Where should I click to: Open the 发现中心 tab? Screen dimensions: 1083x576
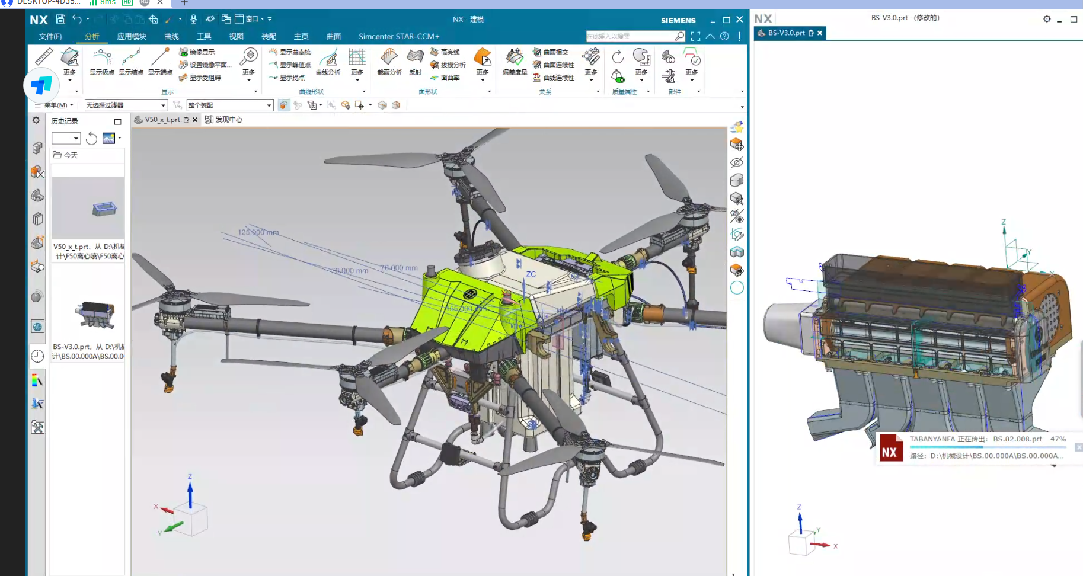pos(224,120)
